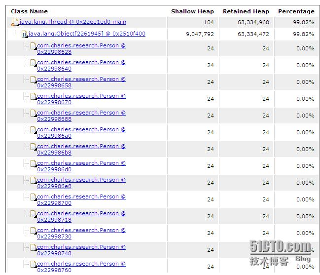Image resolution: width=320 pixels, height=275 pixels.
Task: Open Person object 0x22998628 link
Action: click(81, 48)
